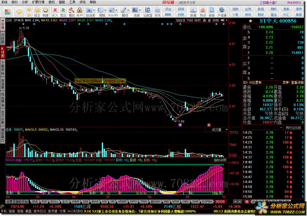307x216 pixels.
Task: Expand the 自选股 dropdown arrow
Action: tap(94, 10)
